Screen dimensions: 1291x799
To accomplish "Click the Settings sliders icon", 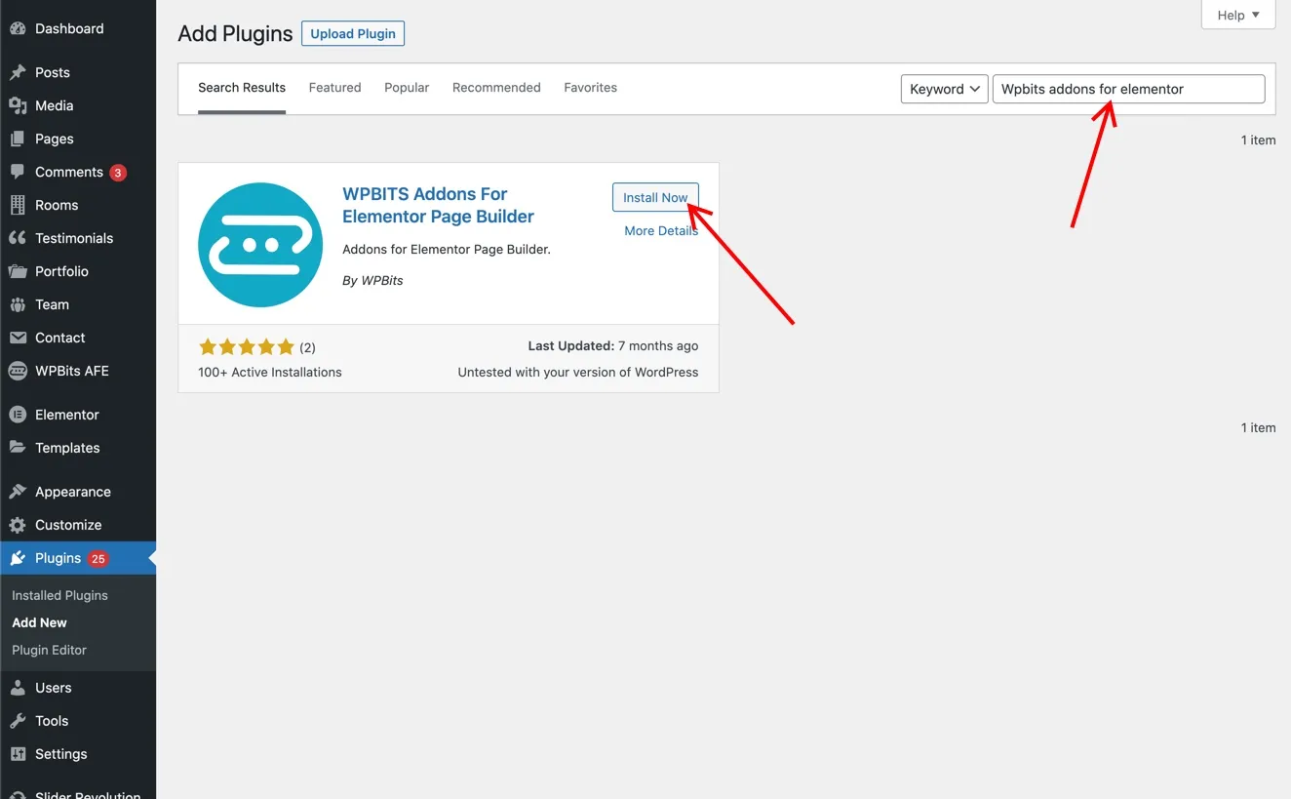I will (x=18, y=754).
